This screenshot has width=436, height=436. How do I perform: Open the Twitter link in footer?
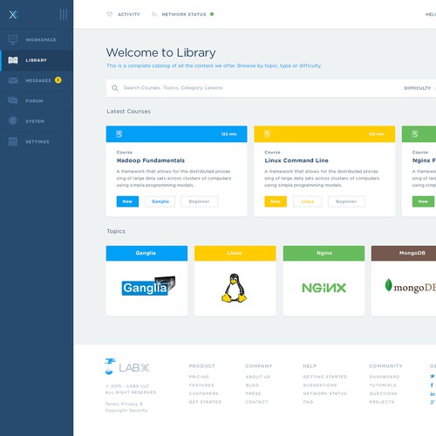[x=433, y=376]
